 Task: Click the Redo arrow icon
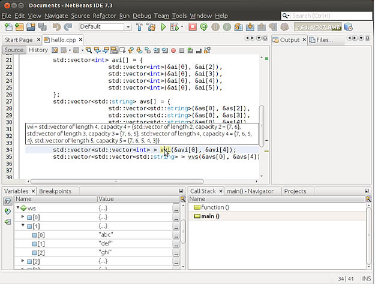[x=68, y=27]
